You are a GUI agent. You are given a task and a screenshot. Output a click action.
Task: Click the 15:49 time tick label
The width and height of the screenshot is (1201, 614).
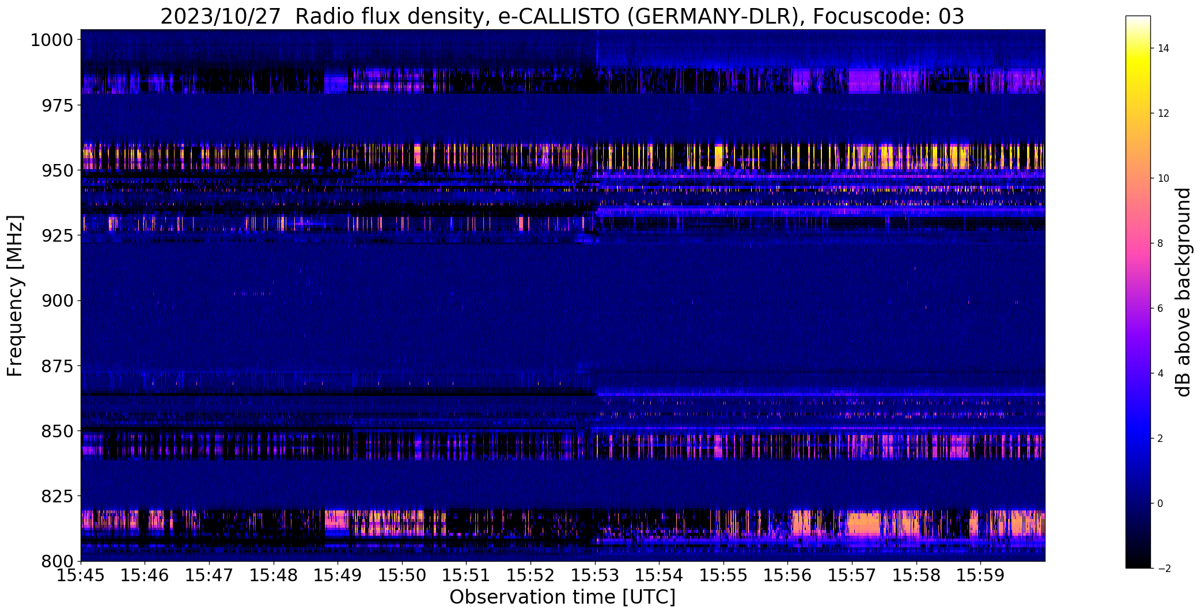[338, 575]
